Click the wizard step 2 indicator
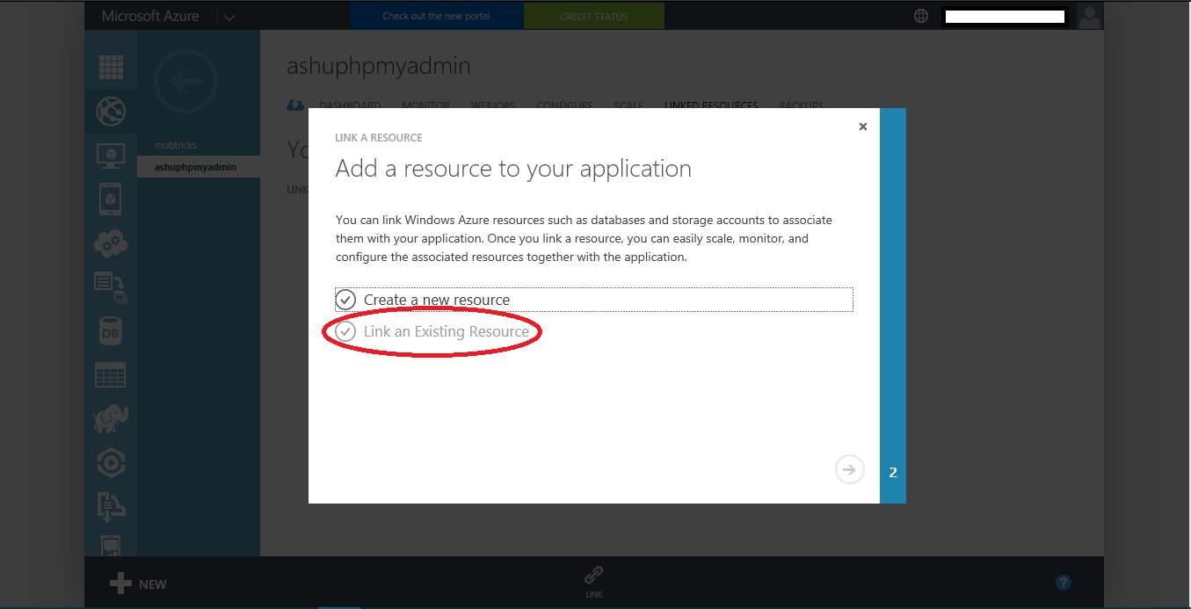The width and height of the screenshot is (1191, 609). pyautogui.click(x=893, y=472)
